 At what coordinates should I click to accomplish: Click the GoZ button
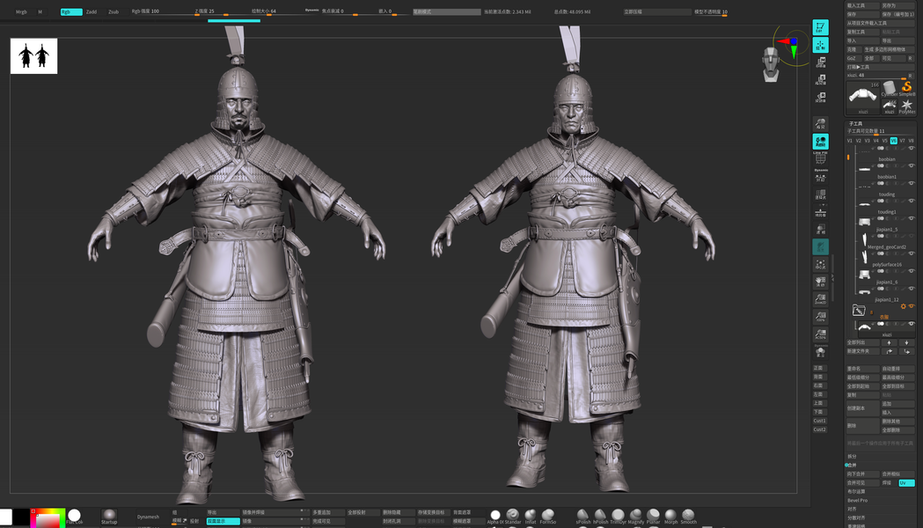(853, 58)
